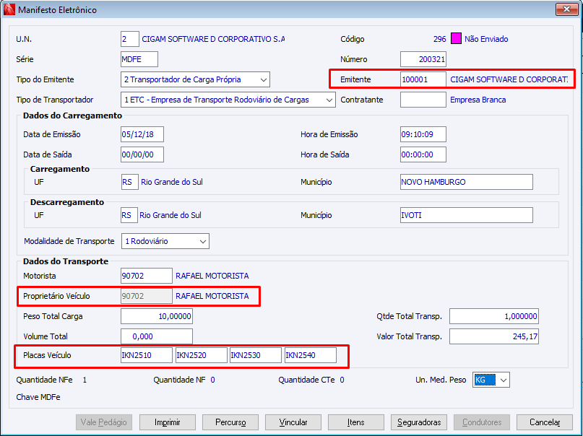Image resolution: width=583 pixels, height=436 pixels.
Task: Click the disabled Vale Pedágio button
Action: click(104, 422)
